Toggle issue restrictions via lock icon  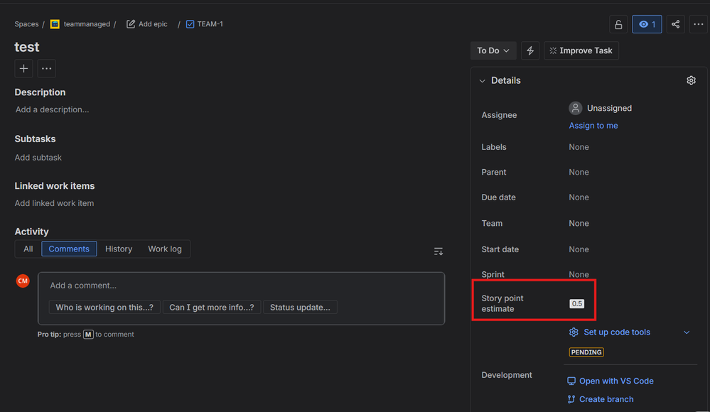coord(618,23)
